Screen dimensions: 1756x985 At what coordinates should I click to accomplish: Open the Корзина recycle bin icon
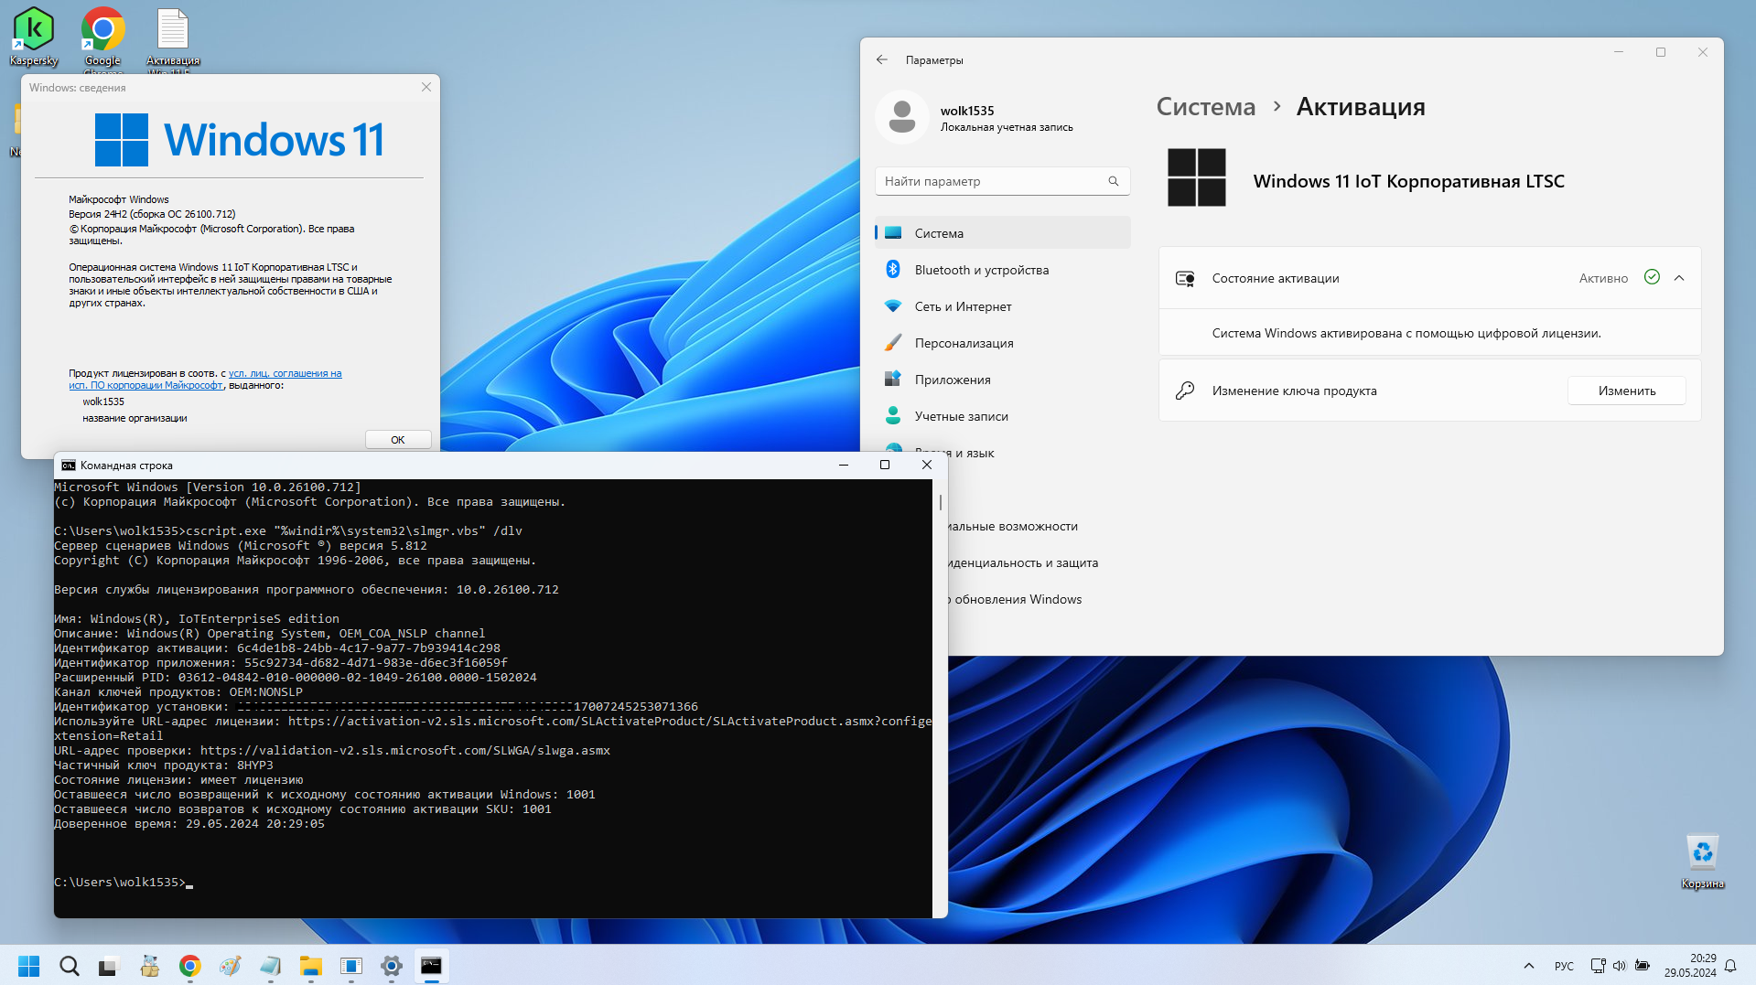(1702, 861)
